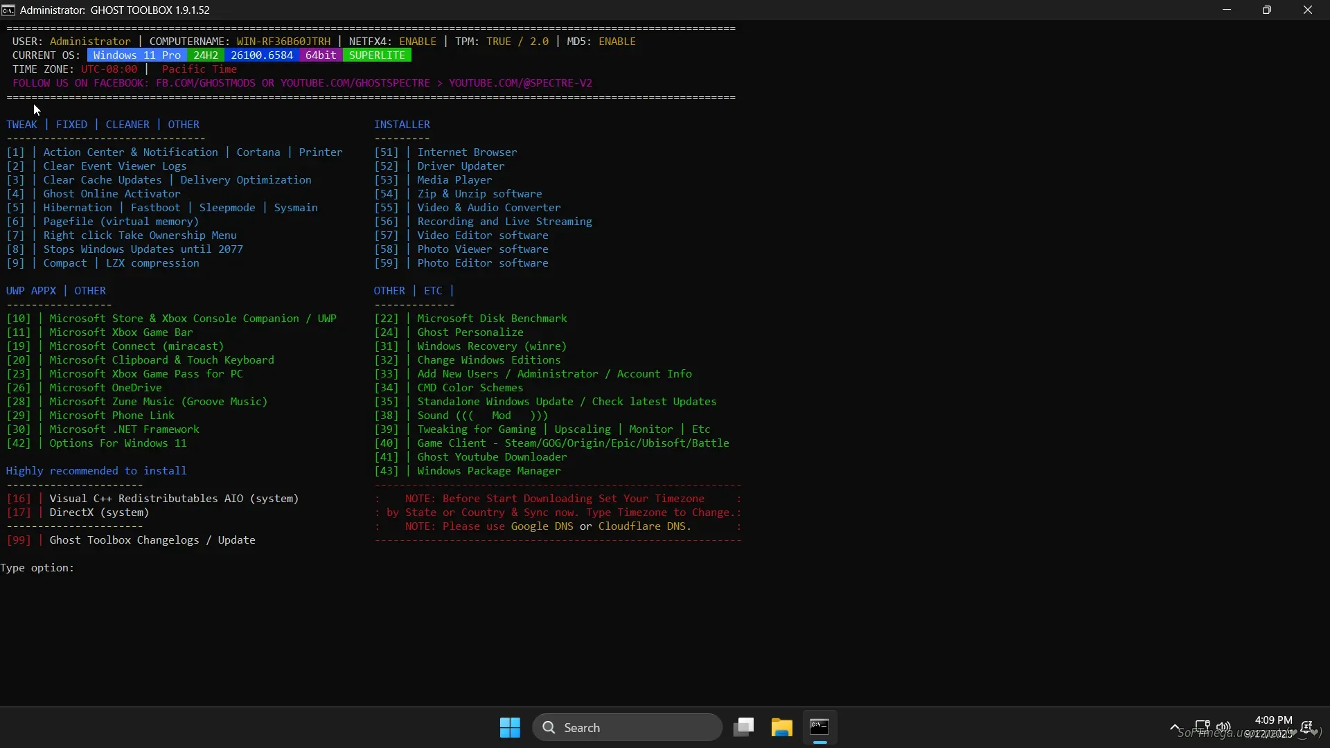Click in the taskbar Search box
Image resolution: width=1330 pixels, height=748 pixels.
[x=627, y=727]
